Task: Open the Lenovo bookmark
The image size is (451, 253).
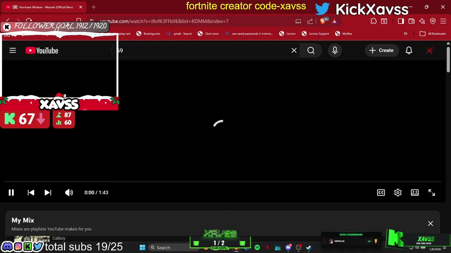Action: coord(288,34)
